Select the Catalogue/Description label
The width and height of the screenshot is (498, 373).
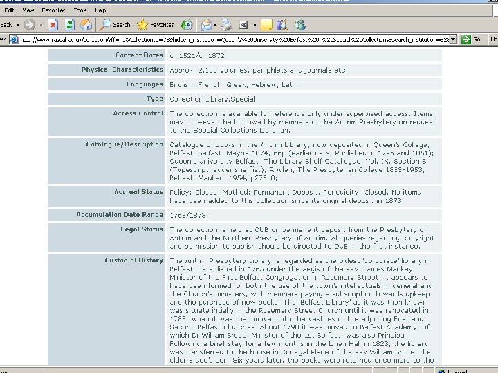(124, 144)
